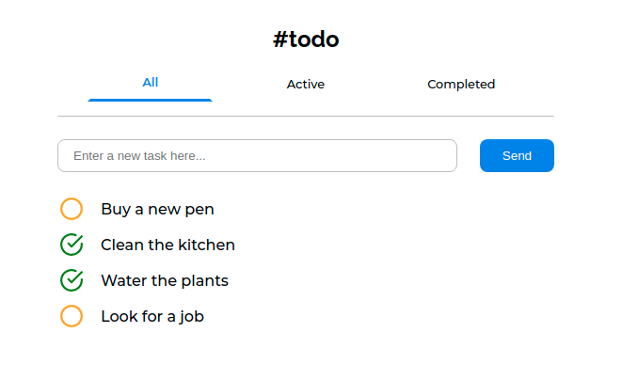Mark 'Buy a new pen' as done
Screen dimensions: 622x380
pos(72,209)
